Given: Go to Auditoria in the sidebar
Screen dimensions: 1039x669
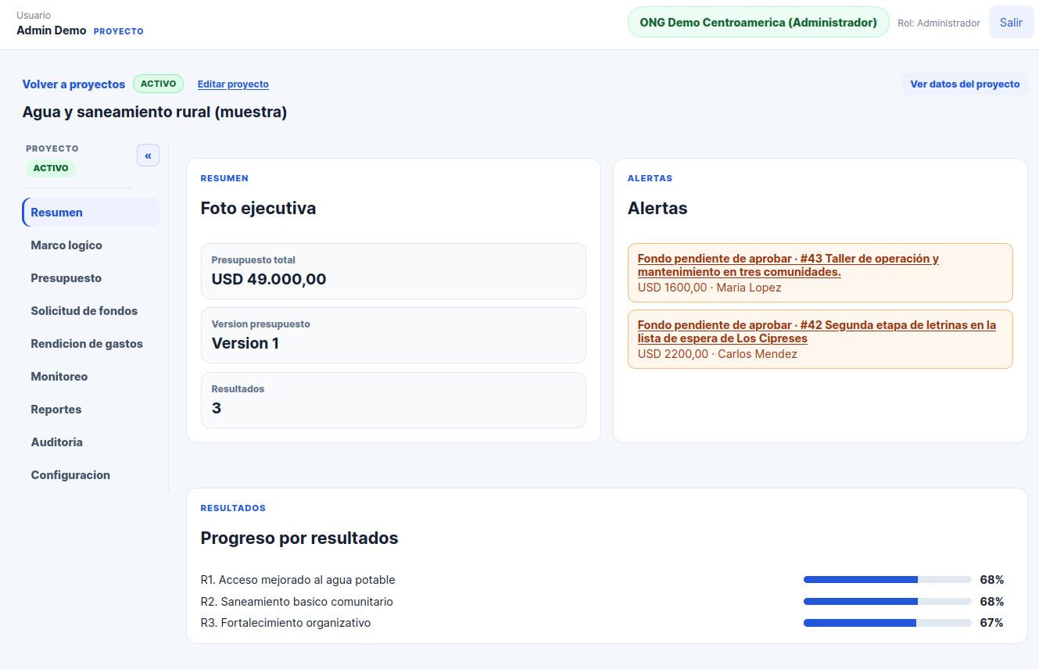Looking at the screenshot, I should tap(91, 442).
